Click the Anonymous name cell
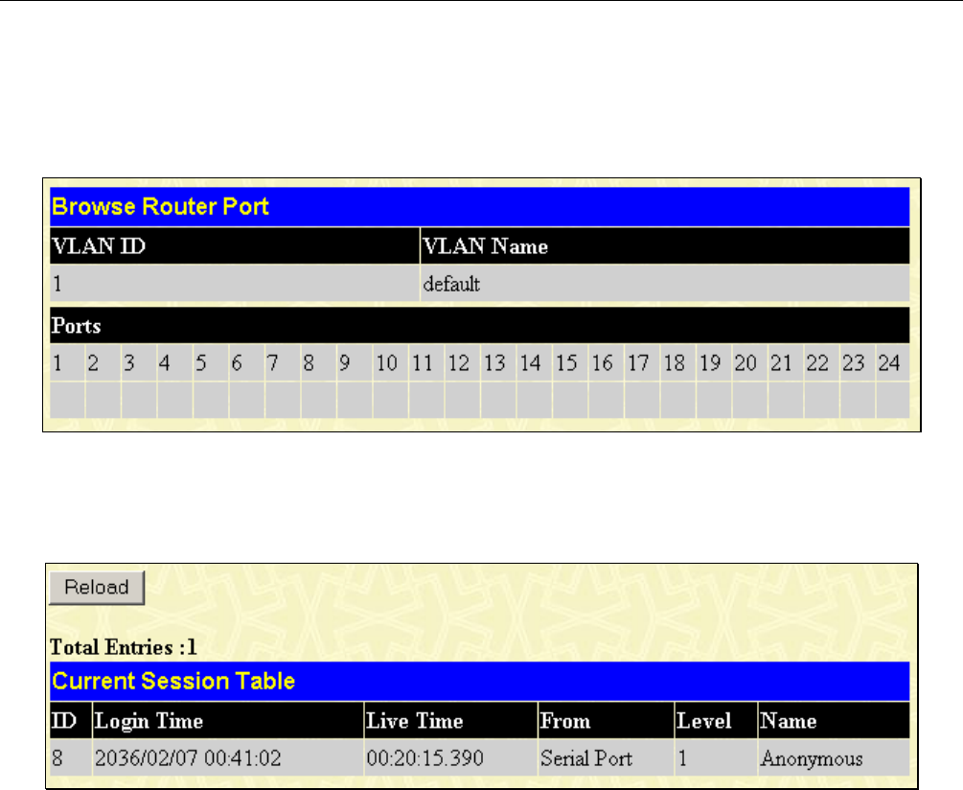Image resolution: width=963 pixels, height=790 pixels. click(812, 759)
